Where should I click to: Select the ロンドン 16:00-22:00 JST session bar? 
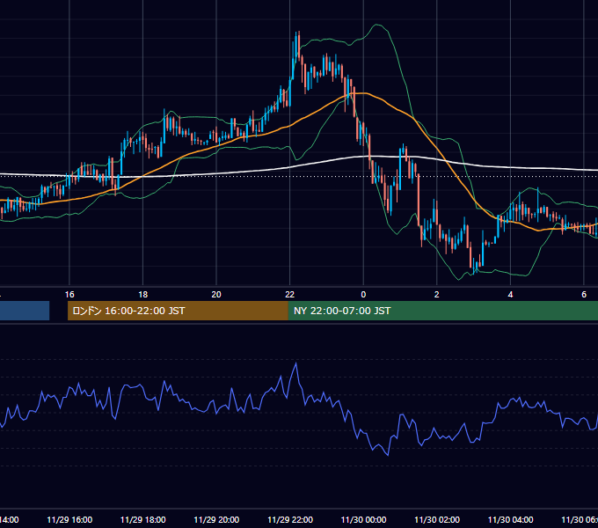(x=178, y=311)
